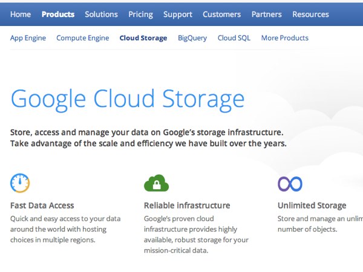View the Customers page
Viewport: 363px width, 272px height.
click(222, 15)
